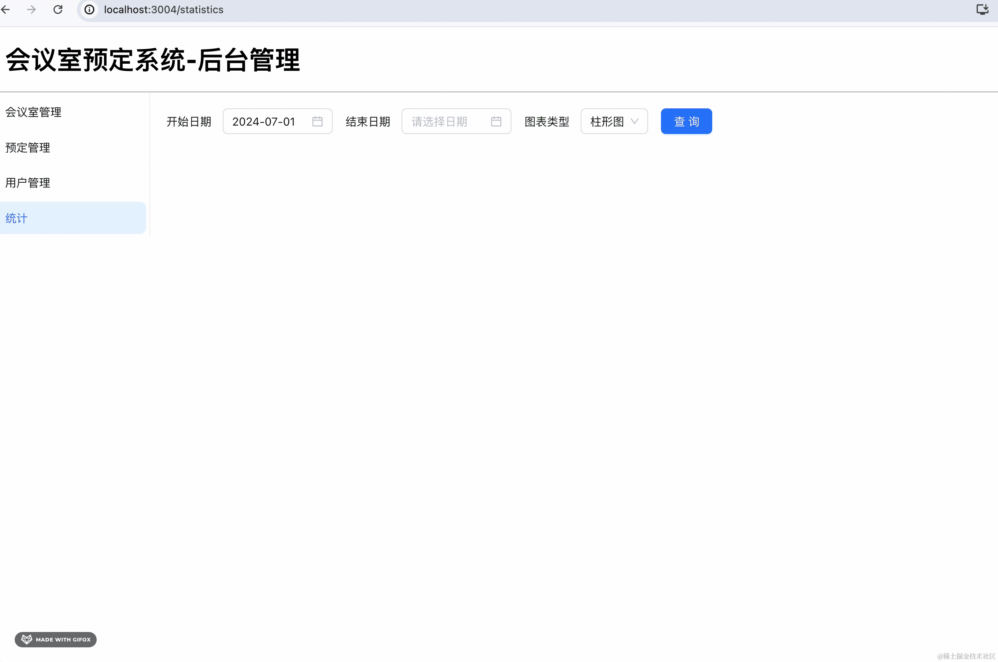Go to 用户管理 in sidebar
This screenshot has height=662, width=998.
(x=28, y=183)
